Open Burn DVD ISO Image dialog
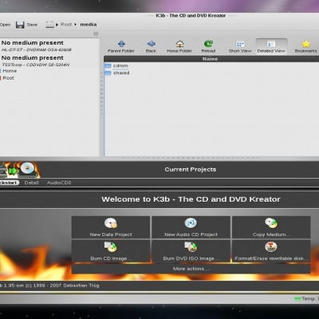The width and height of the screenshot is (319, 319). tap(191, 251)
